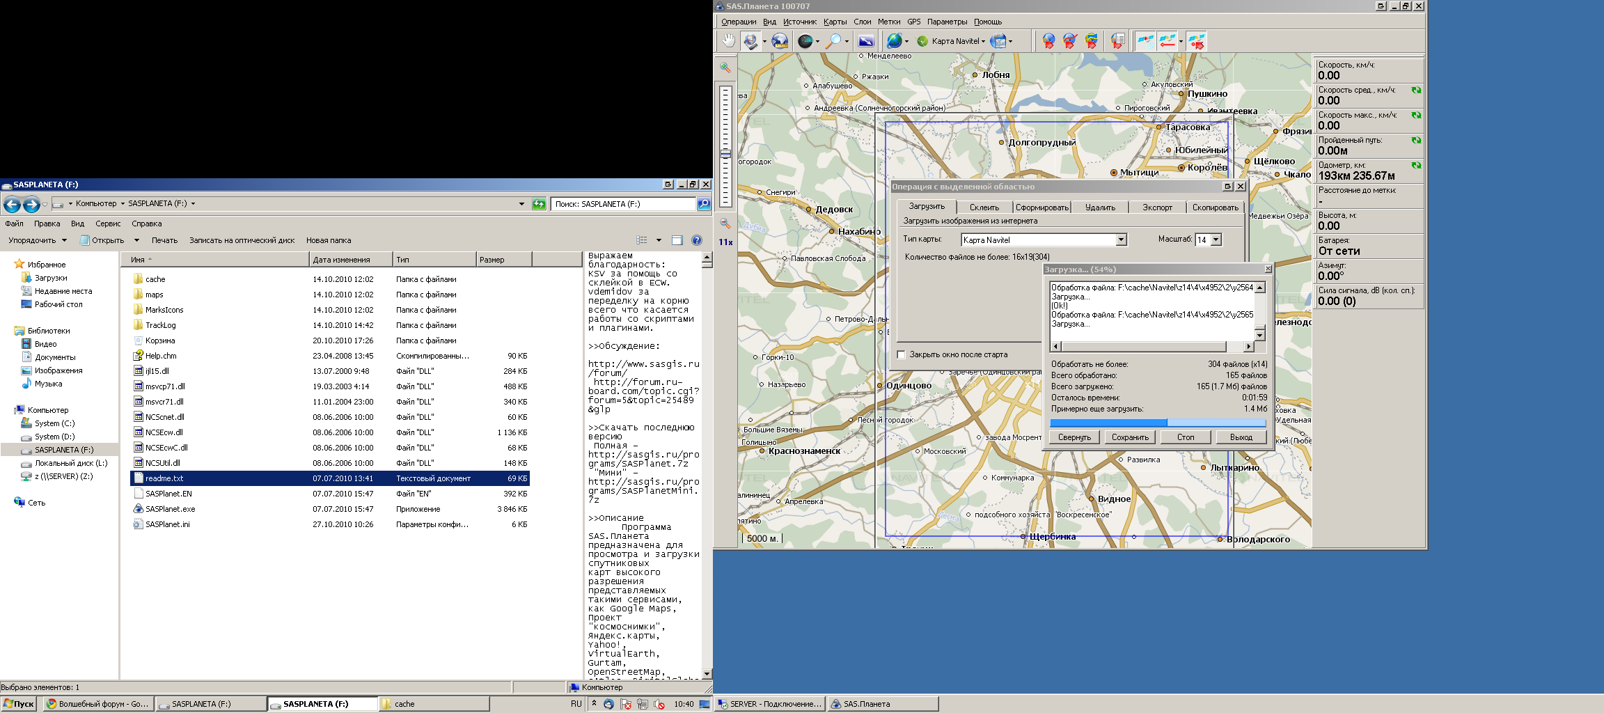Toggle full screen map view icon

click(x=865, y=41)
